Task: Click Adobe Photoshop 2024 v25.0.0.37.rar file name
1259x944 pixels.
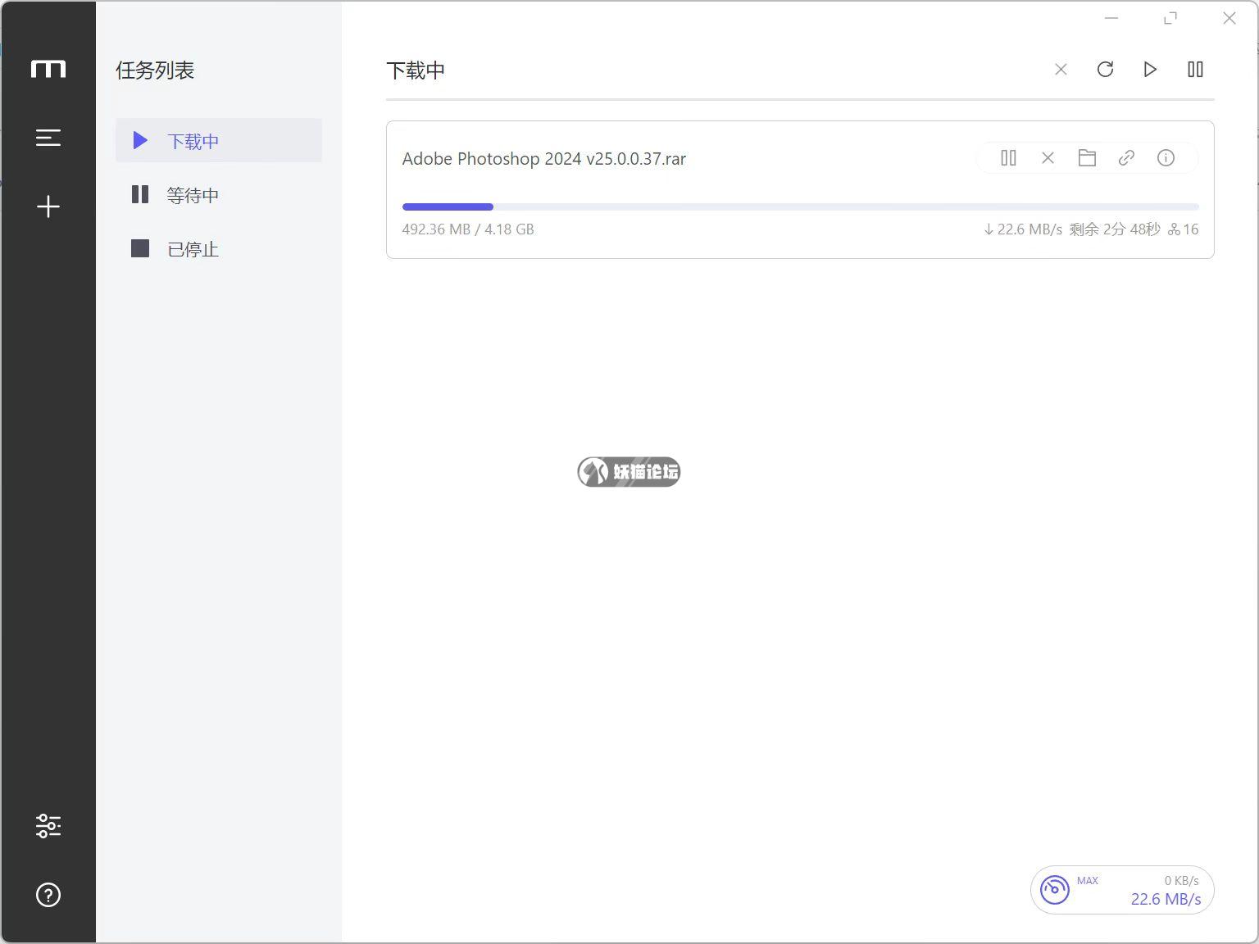Action: pyautogui.click(x=543, y=159)
